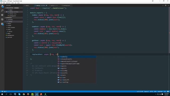Open the Edit menu
The height and width of the screenshot is (96, 170).
[x=4, y=3]
